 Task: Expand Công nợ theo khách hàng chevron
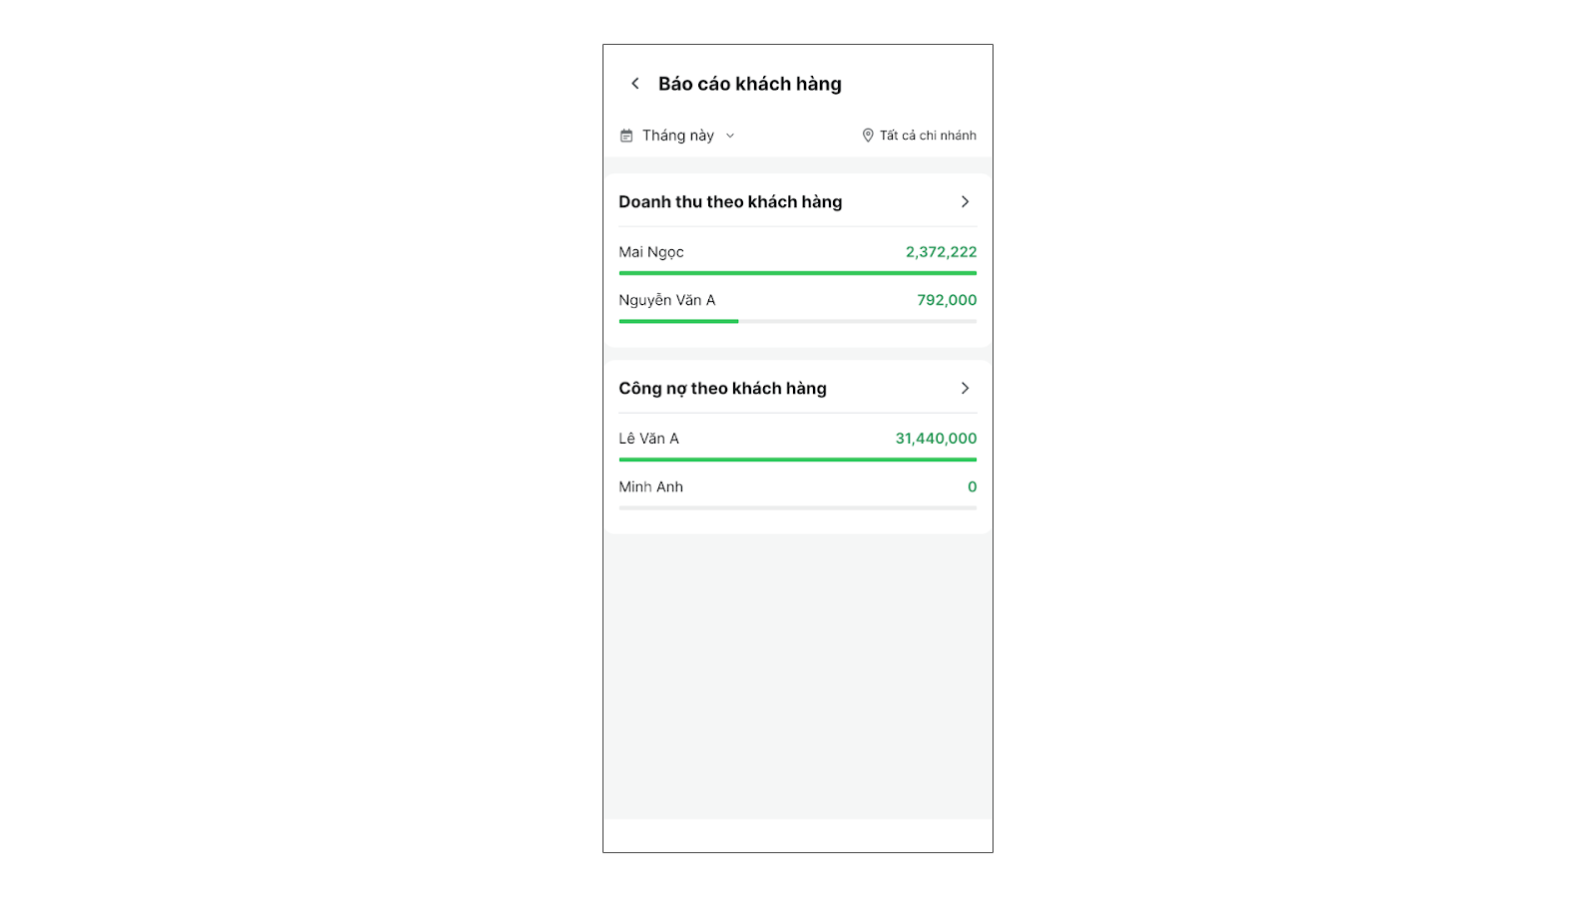click(x=965, y=389)
